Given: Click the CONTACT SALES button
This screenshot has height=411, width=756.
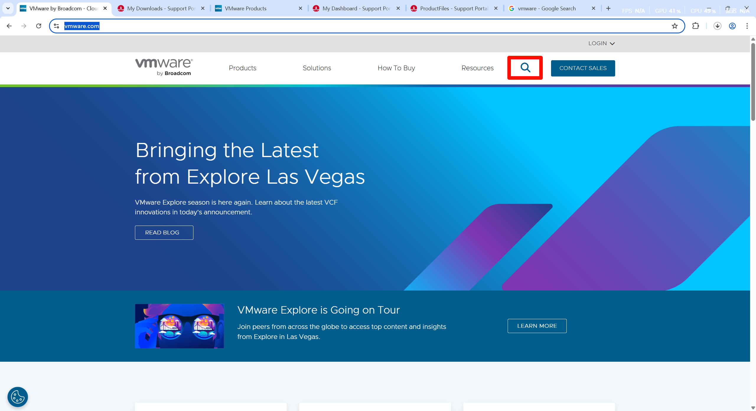Looking at the screenshot, I should [583, 68].
